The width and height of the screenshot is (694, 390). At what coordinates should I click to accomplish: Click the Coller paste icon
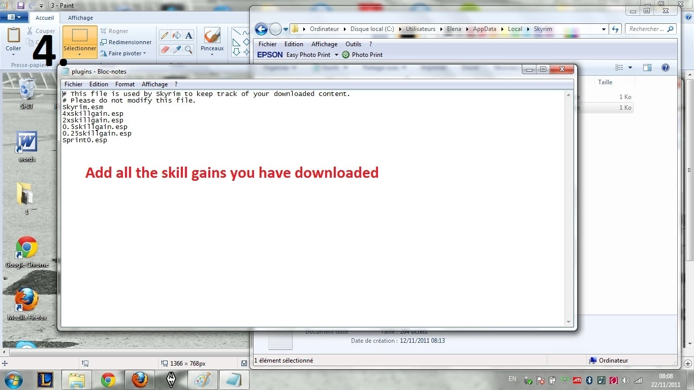pos(13,35)
